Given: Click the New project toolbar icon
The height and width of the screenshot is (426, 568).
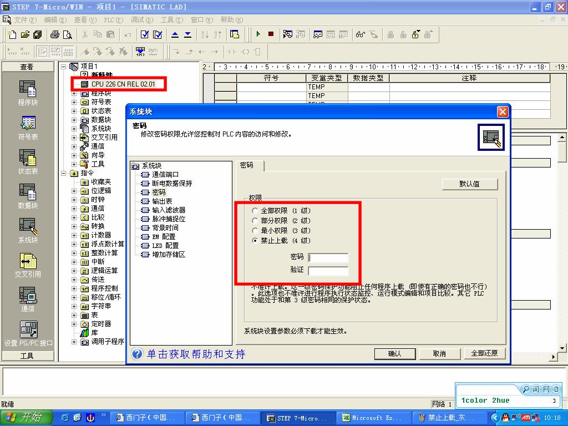Looking at the screenshot, I should point(12,34).
